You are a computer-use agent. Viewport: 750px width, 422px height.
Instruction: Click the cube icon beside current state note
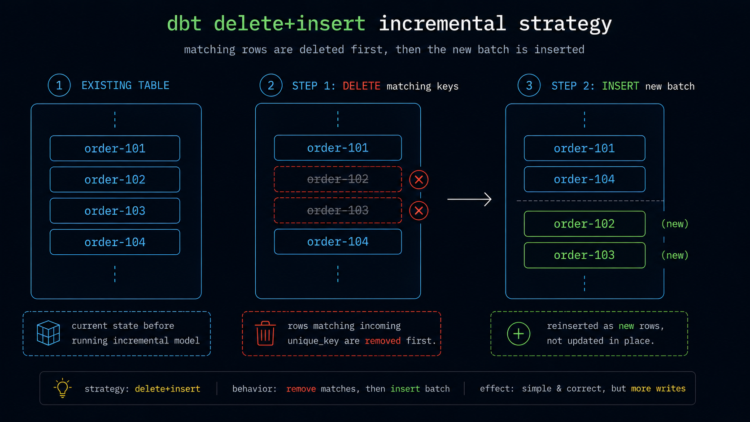[x=48, y=333]
